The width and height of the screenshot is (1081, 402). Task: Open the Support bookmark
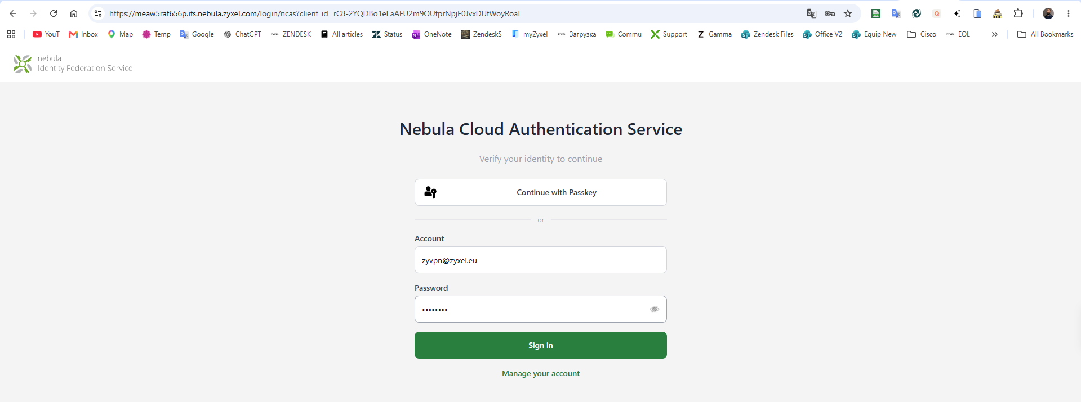(x=669, y=34)
